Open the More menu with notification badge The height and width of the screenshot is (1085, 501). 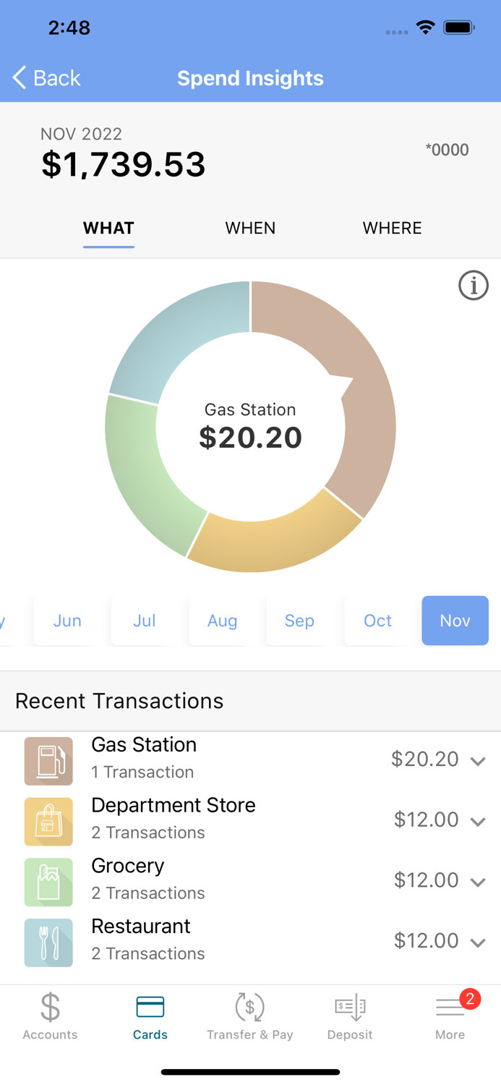(x=450, y=1016)
